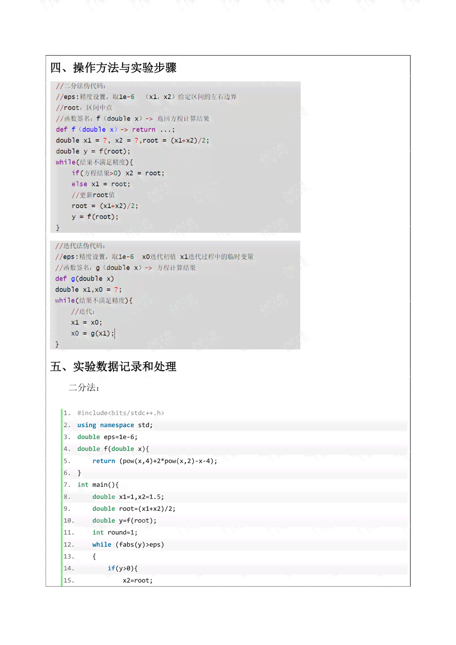Click comment //迭代:
Image resolution: width=456 pixels, height=645 pixels.
[x=83, y=311]
